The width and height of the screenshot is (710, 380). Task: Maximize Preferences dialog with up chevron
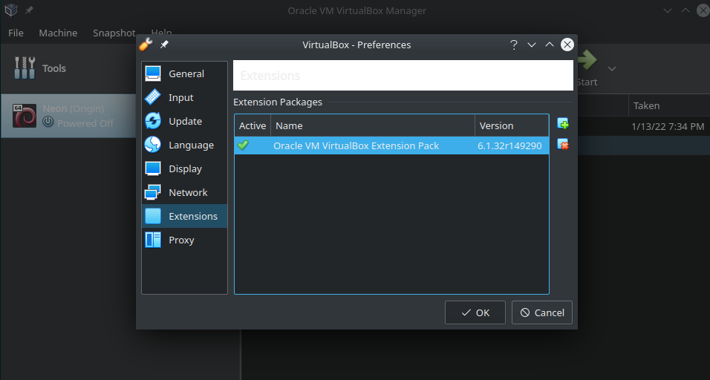[x=550, y=45]
